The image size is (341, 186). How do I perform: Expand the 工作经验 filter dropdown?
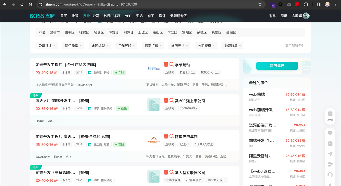tap(127, 46)
